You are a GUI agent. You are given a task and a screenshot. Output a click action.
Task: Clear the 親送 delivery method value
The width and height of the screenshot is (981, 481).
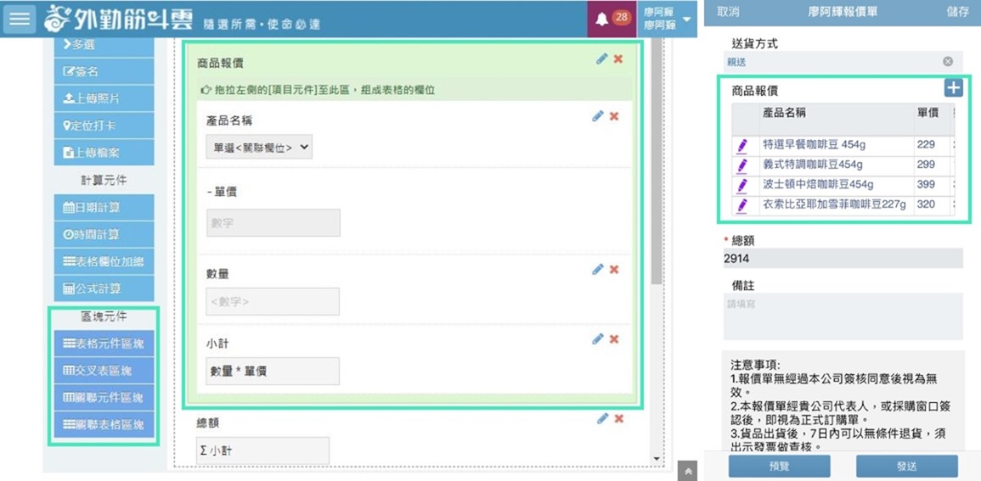tap(948, 62)
